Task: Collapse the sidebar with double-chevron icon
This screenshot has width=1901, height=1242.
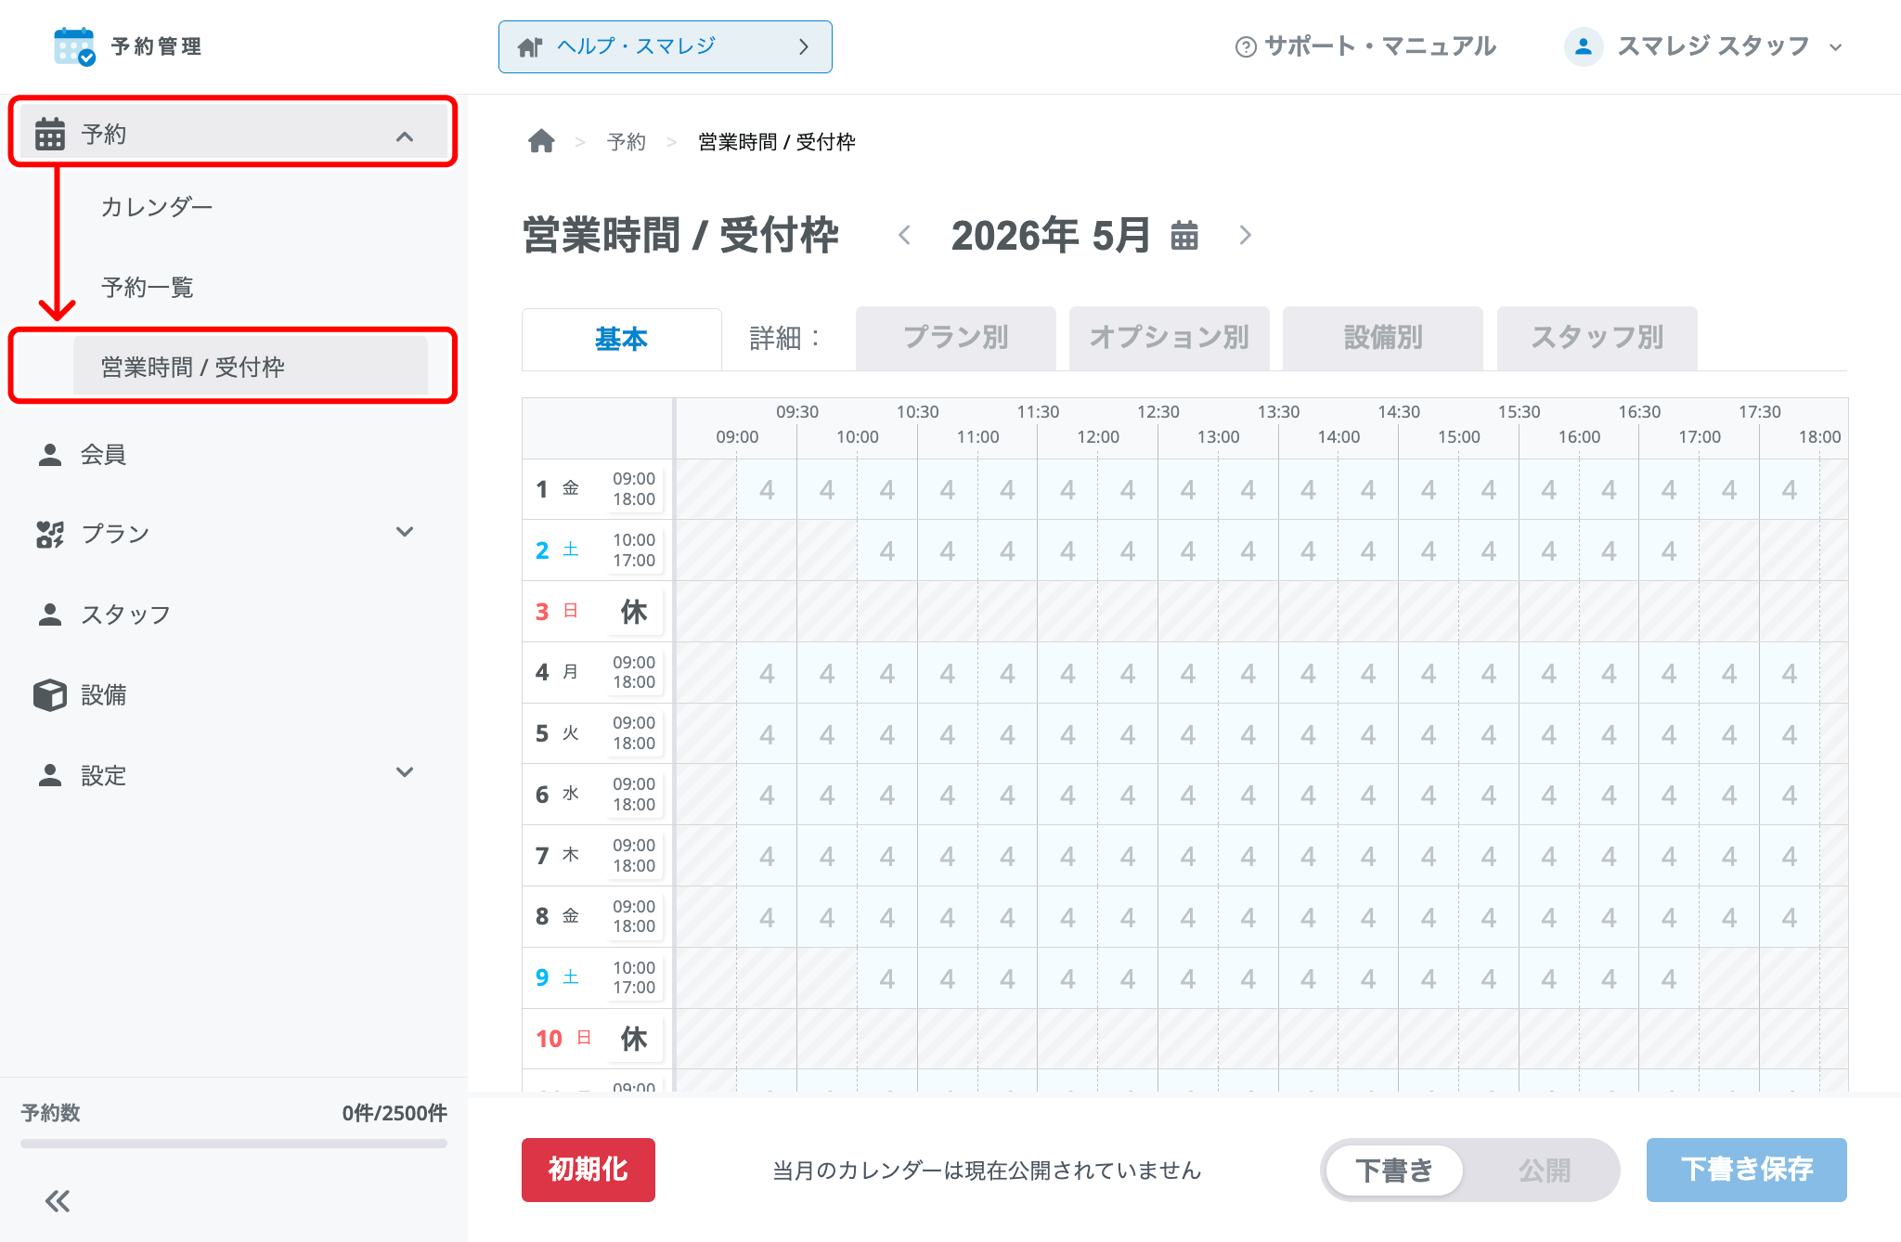Action: point(58,1201)
